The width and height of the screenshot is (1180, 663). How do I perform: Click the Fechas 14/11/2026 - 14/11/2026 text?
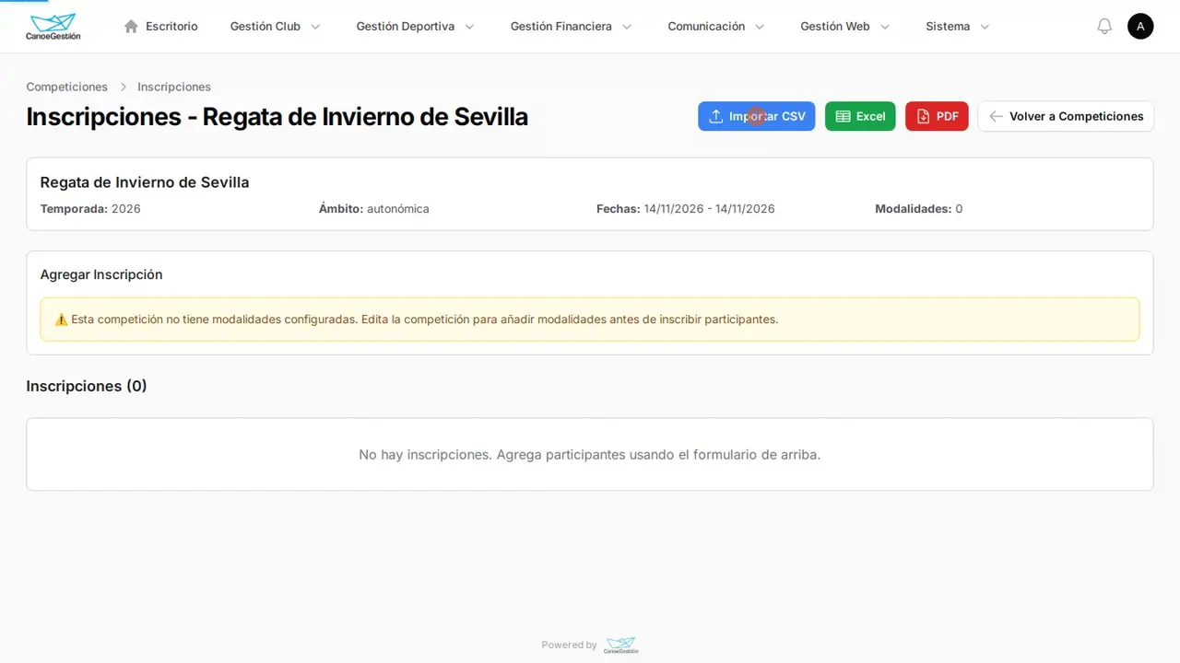[686, 209]
